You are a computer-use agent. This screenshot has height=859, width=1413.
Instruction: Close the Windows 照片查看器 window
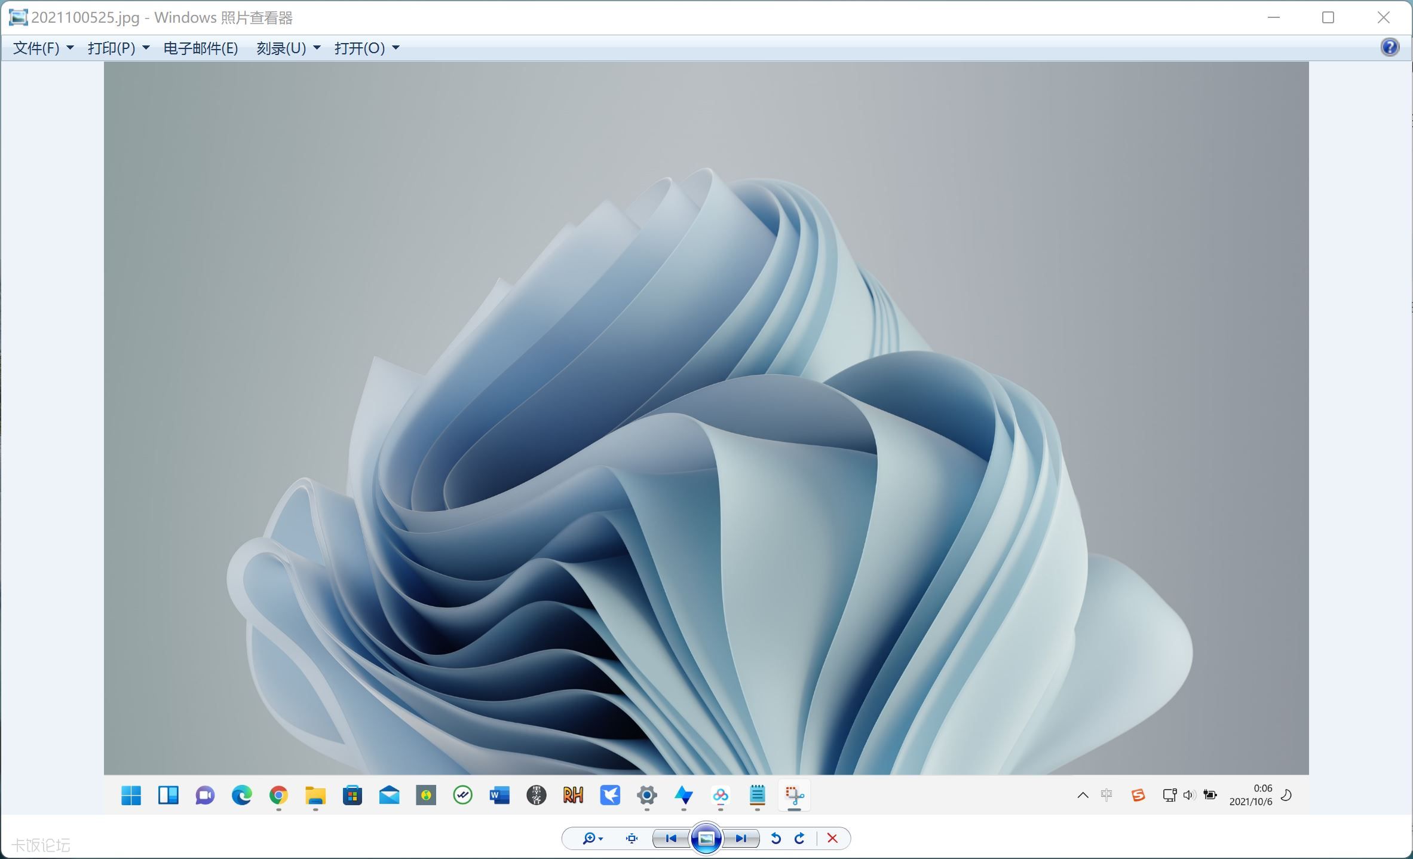(x=1383, y=17)
